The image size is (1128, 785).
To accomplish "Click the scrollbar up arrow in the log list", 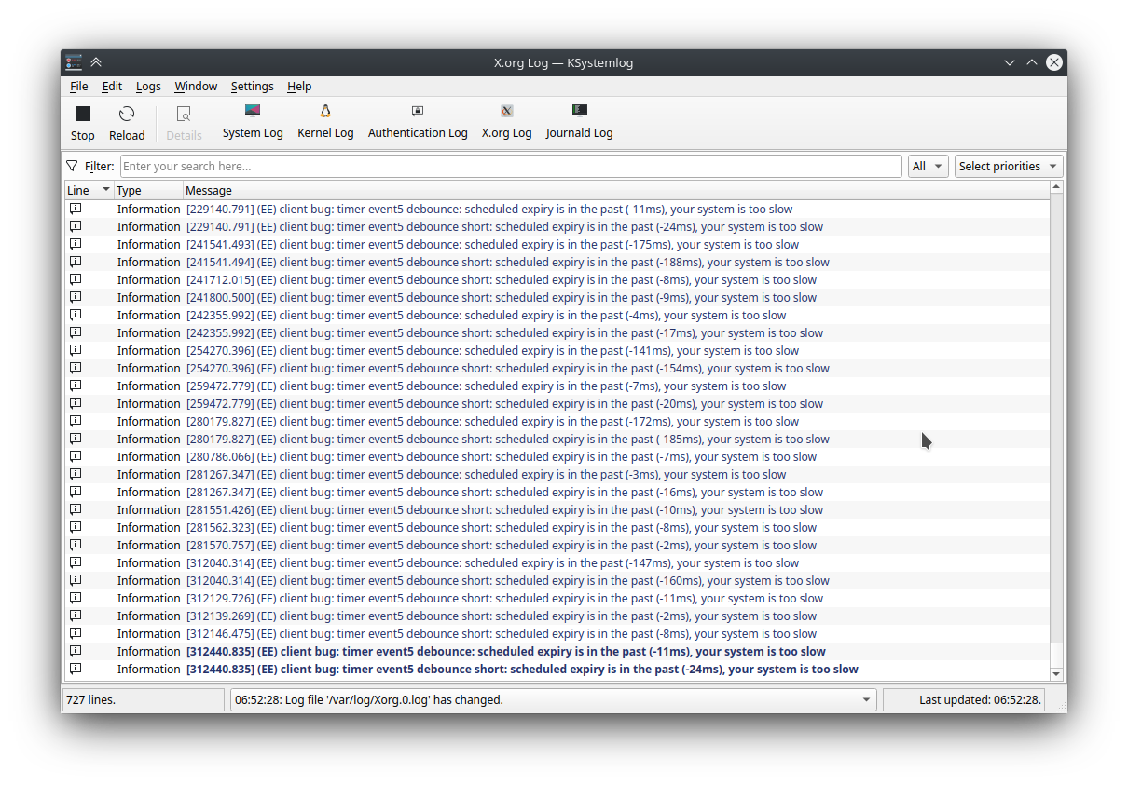I will click(1056, 187).
